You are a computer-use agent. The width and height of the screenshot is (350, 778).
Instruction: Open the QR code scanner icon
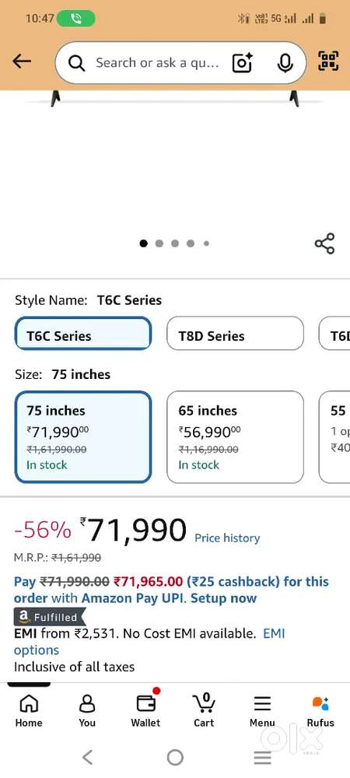point(327,61)
